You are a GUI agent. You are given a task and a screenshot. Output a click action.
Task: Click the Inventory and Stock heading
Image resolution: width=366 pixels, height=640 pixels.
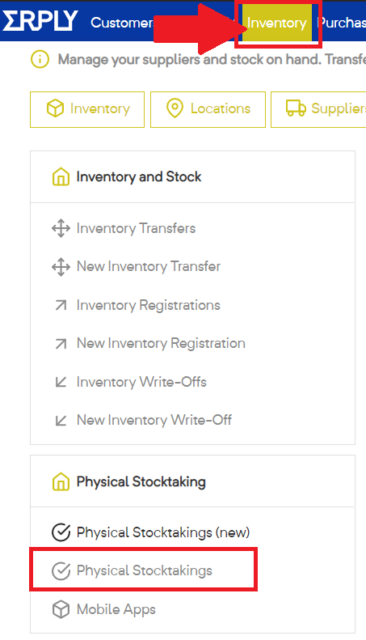click(x=139, y=176)
